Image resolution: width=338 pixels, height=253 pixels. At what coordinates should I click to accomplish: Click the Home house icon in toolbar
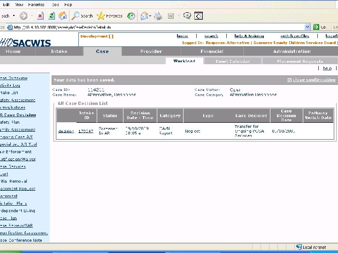62,16
